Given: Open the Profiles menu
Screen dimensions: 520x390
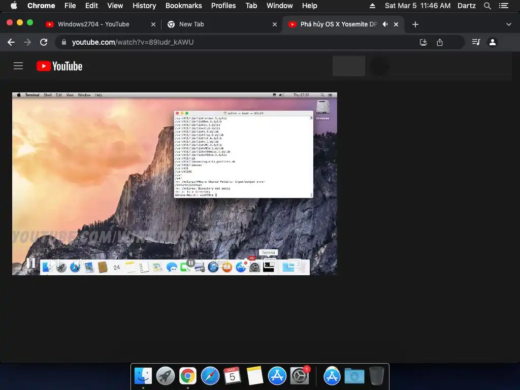Looking at the screenshot, I should pos(223,6).
